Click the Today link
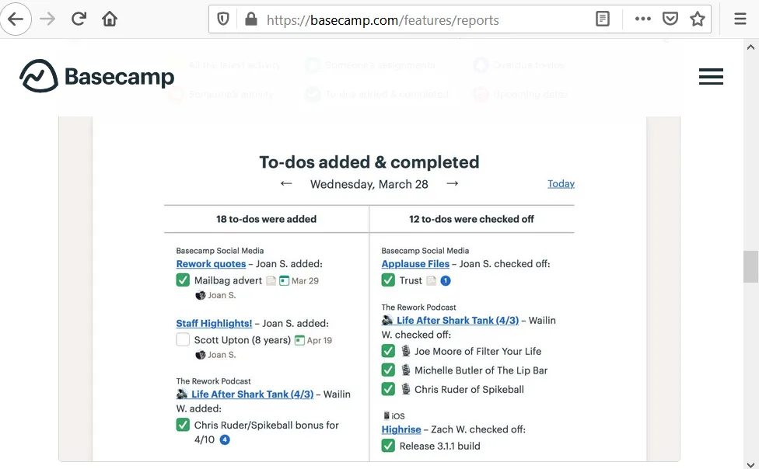 (561, 184)
